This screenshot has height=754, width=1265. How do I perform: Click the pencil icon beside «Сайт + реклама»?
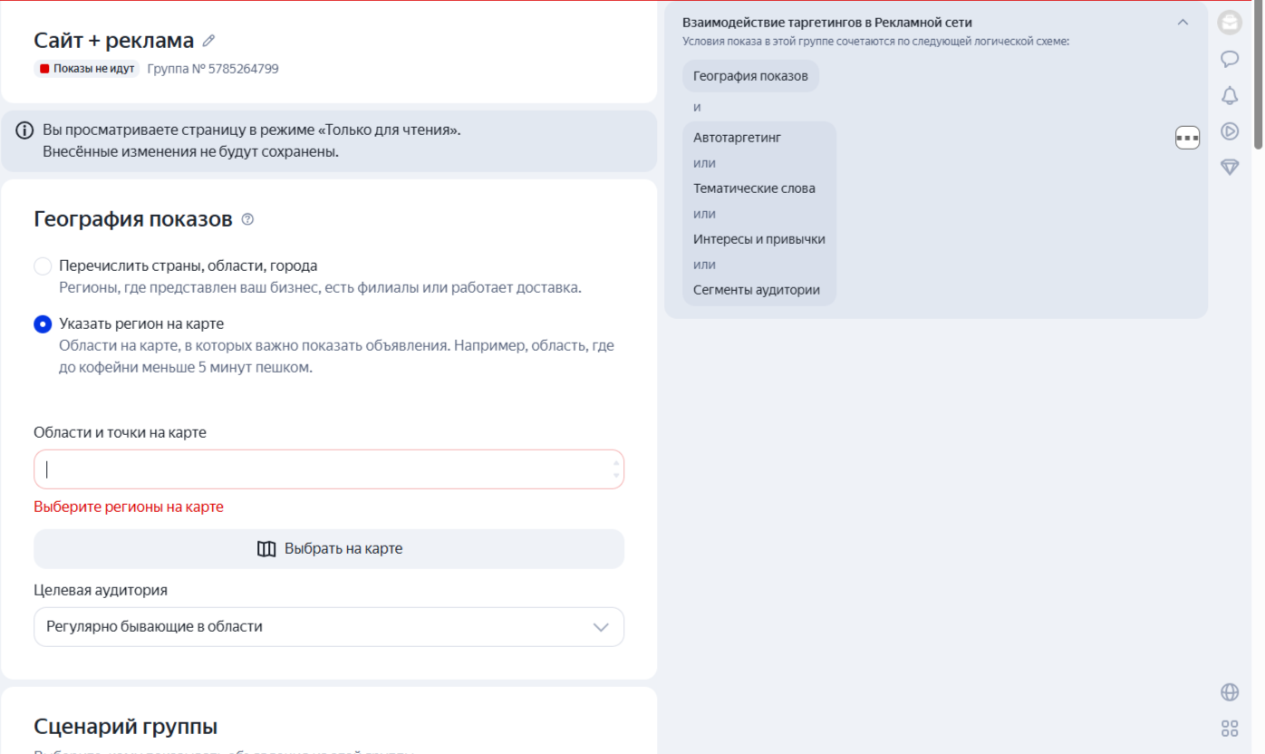pyautogui.click(x=208, y=41)
